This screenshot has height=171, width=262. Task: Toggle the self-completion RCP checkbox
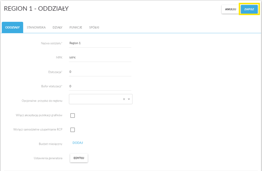[72, 130]
